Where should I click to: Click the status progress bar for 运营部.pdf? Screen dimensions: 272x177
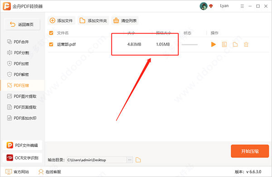click(189, 44)
